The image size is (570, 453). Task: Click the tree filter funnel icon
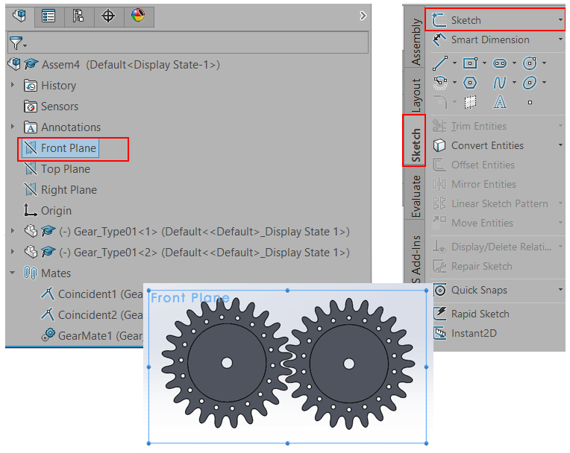point(16,42)
